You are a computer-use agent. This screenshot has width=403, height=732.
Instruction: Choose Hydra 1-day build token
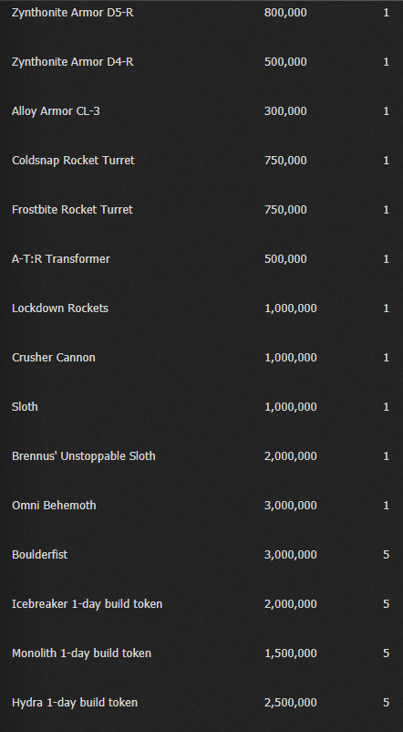click(75, 702)
